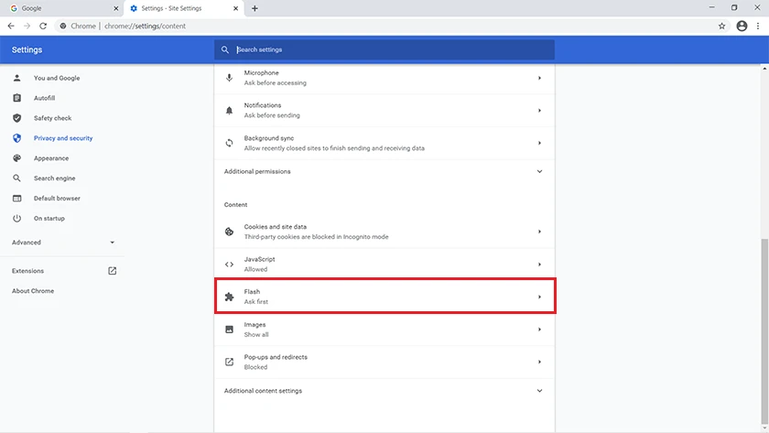Screen dimensions: 769x433
Task: Click the Privacy and security shield icon
Action: click(16, 138)
